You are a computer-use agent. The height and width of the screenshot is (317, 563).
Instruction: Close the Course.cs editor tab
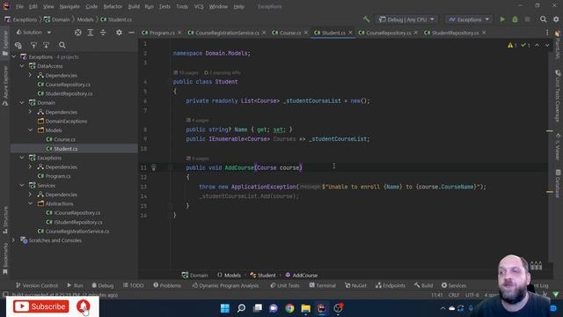tap(306, 33)
